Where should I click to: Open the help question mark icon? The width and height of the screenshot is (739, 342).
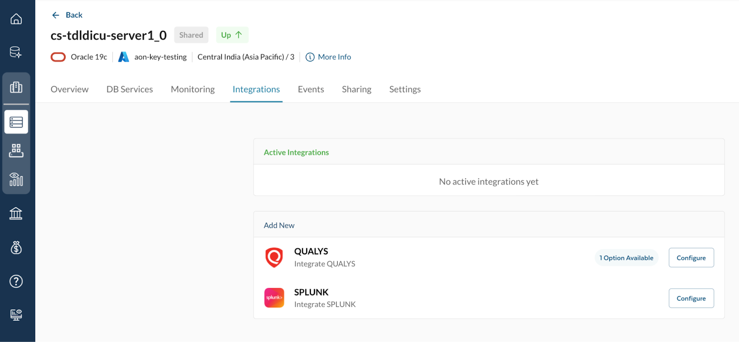click(x=16, y=281)
